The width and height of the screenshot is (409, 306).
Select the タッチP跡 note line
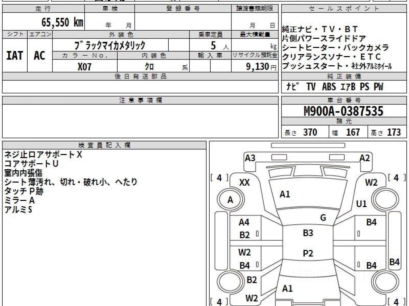pyautogui.click(x=24, y=191)
